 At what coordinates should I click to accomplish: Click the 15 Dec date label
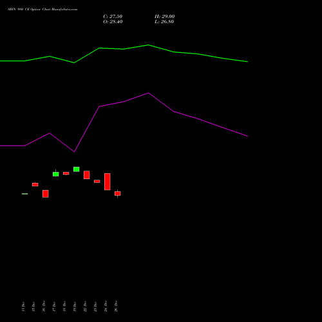[33, 307]
